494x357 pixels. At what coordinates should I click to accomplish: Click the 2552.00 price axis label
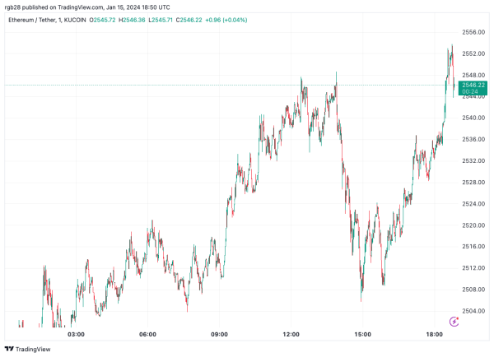point(473,53)
